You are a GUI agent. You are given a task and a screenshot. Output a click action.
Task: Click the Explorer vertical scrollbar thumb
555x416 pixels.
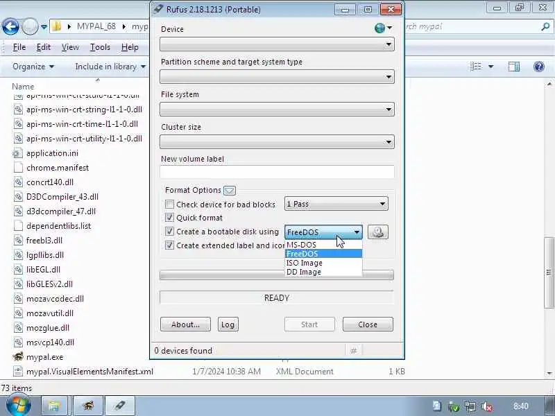[549, 272]
